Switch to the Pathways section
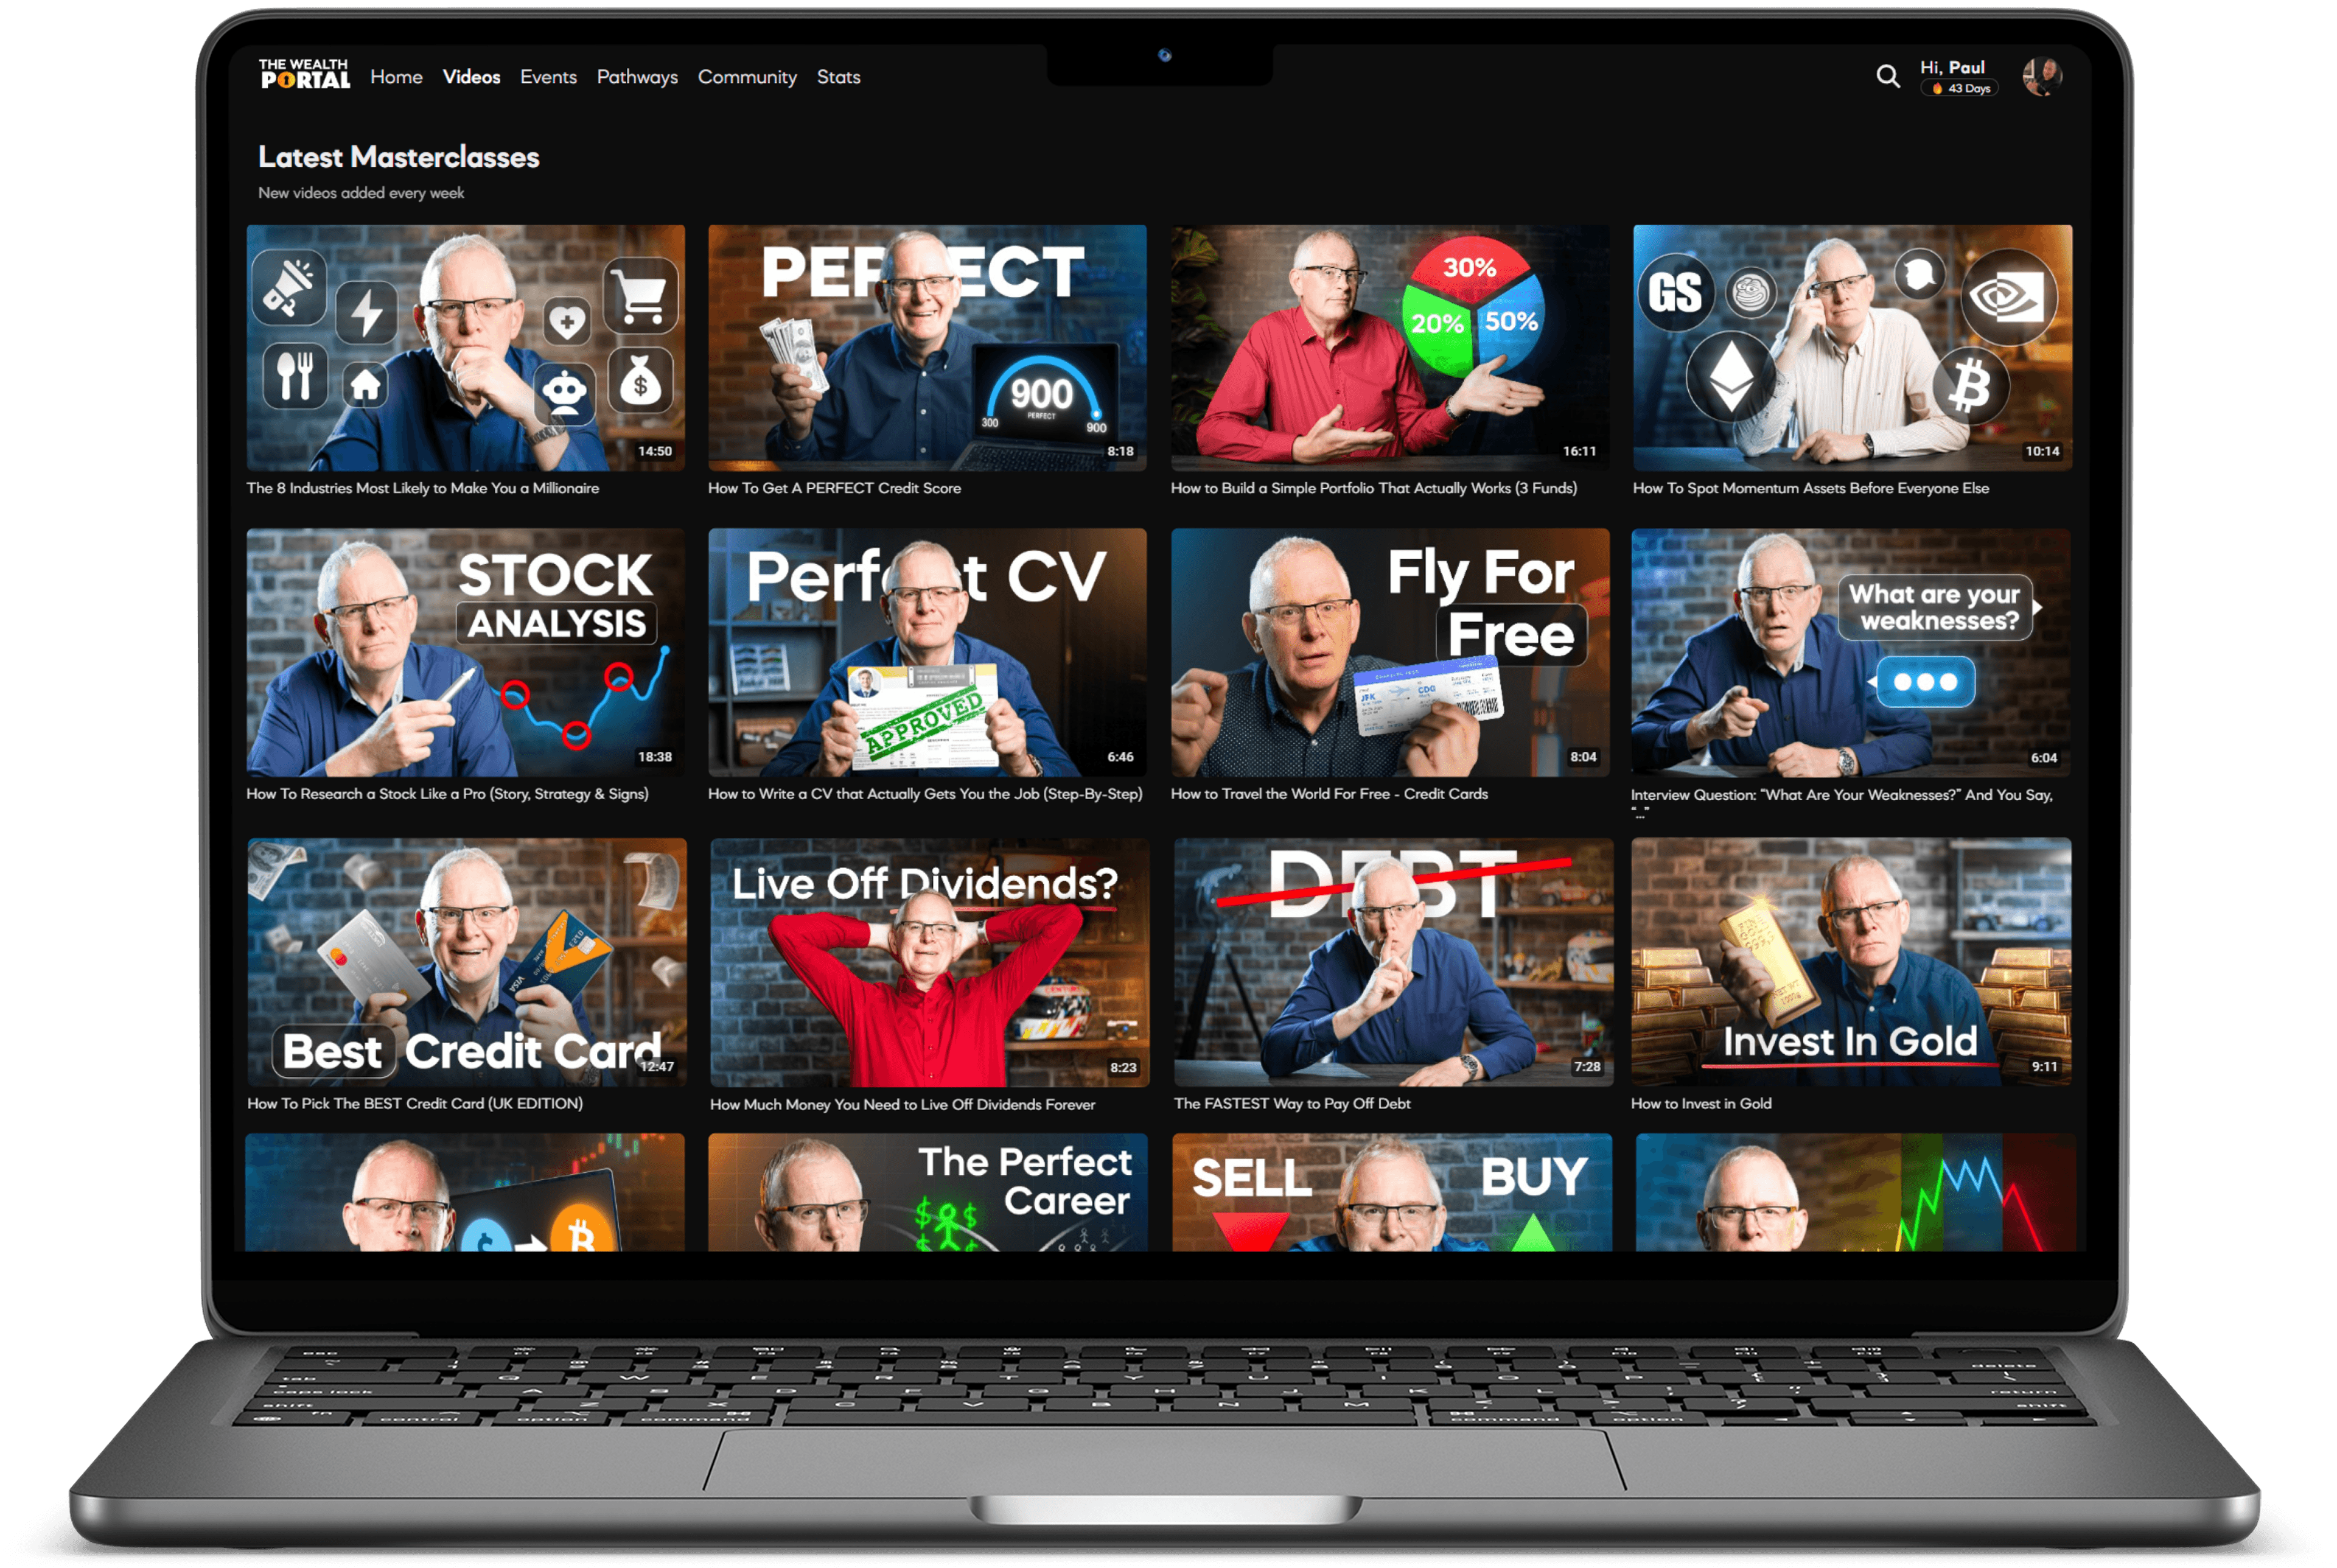The height and width of the screenshot is (1568, 2337). pos(637,77)
